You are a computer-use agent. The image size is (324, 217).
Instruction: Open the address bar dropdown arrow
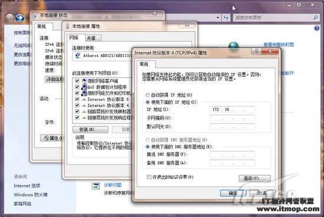tap(218, 18)
